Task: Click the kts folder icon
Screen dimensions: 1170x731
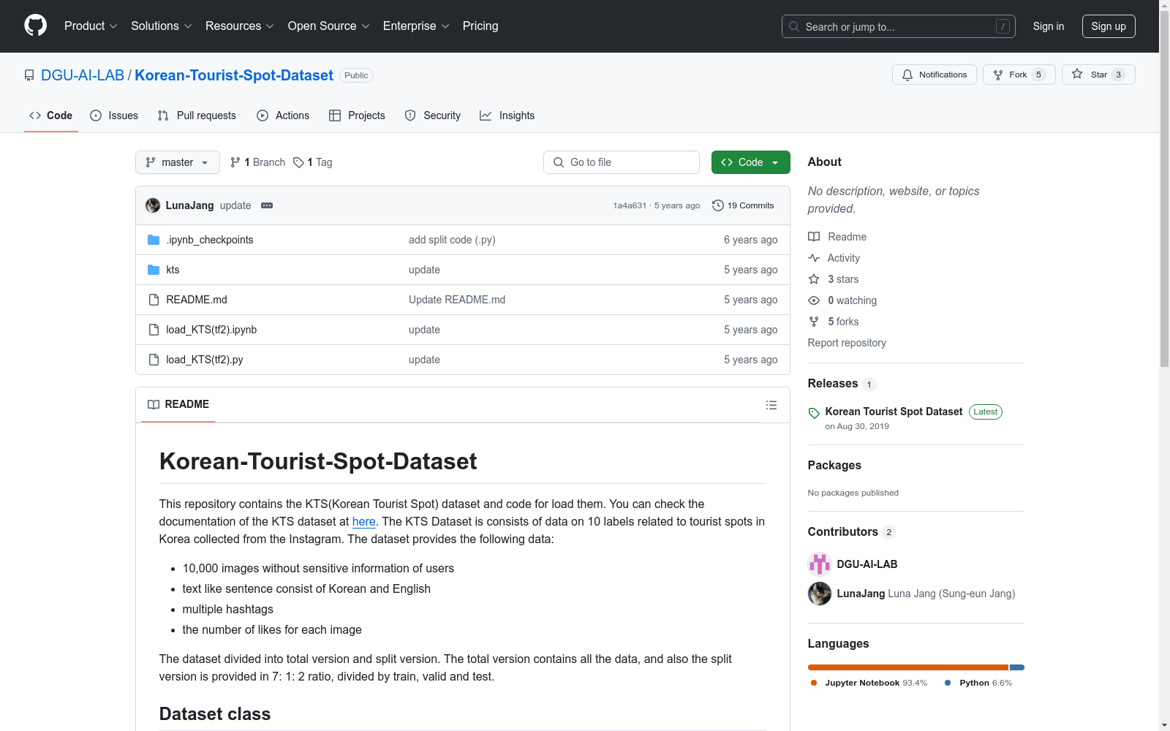Action: (154, 270)
